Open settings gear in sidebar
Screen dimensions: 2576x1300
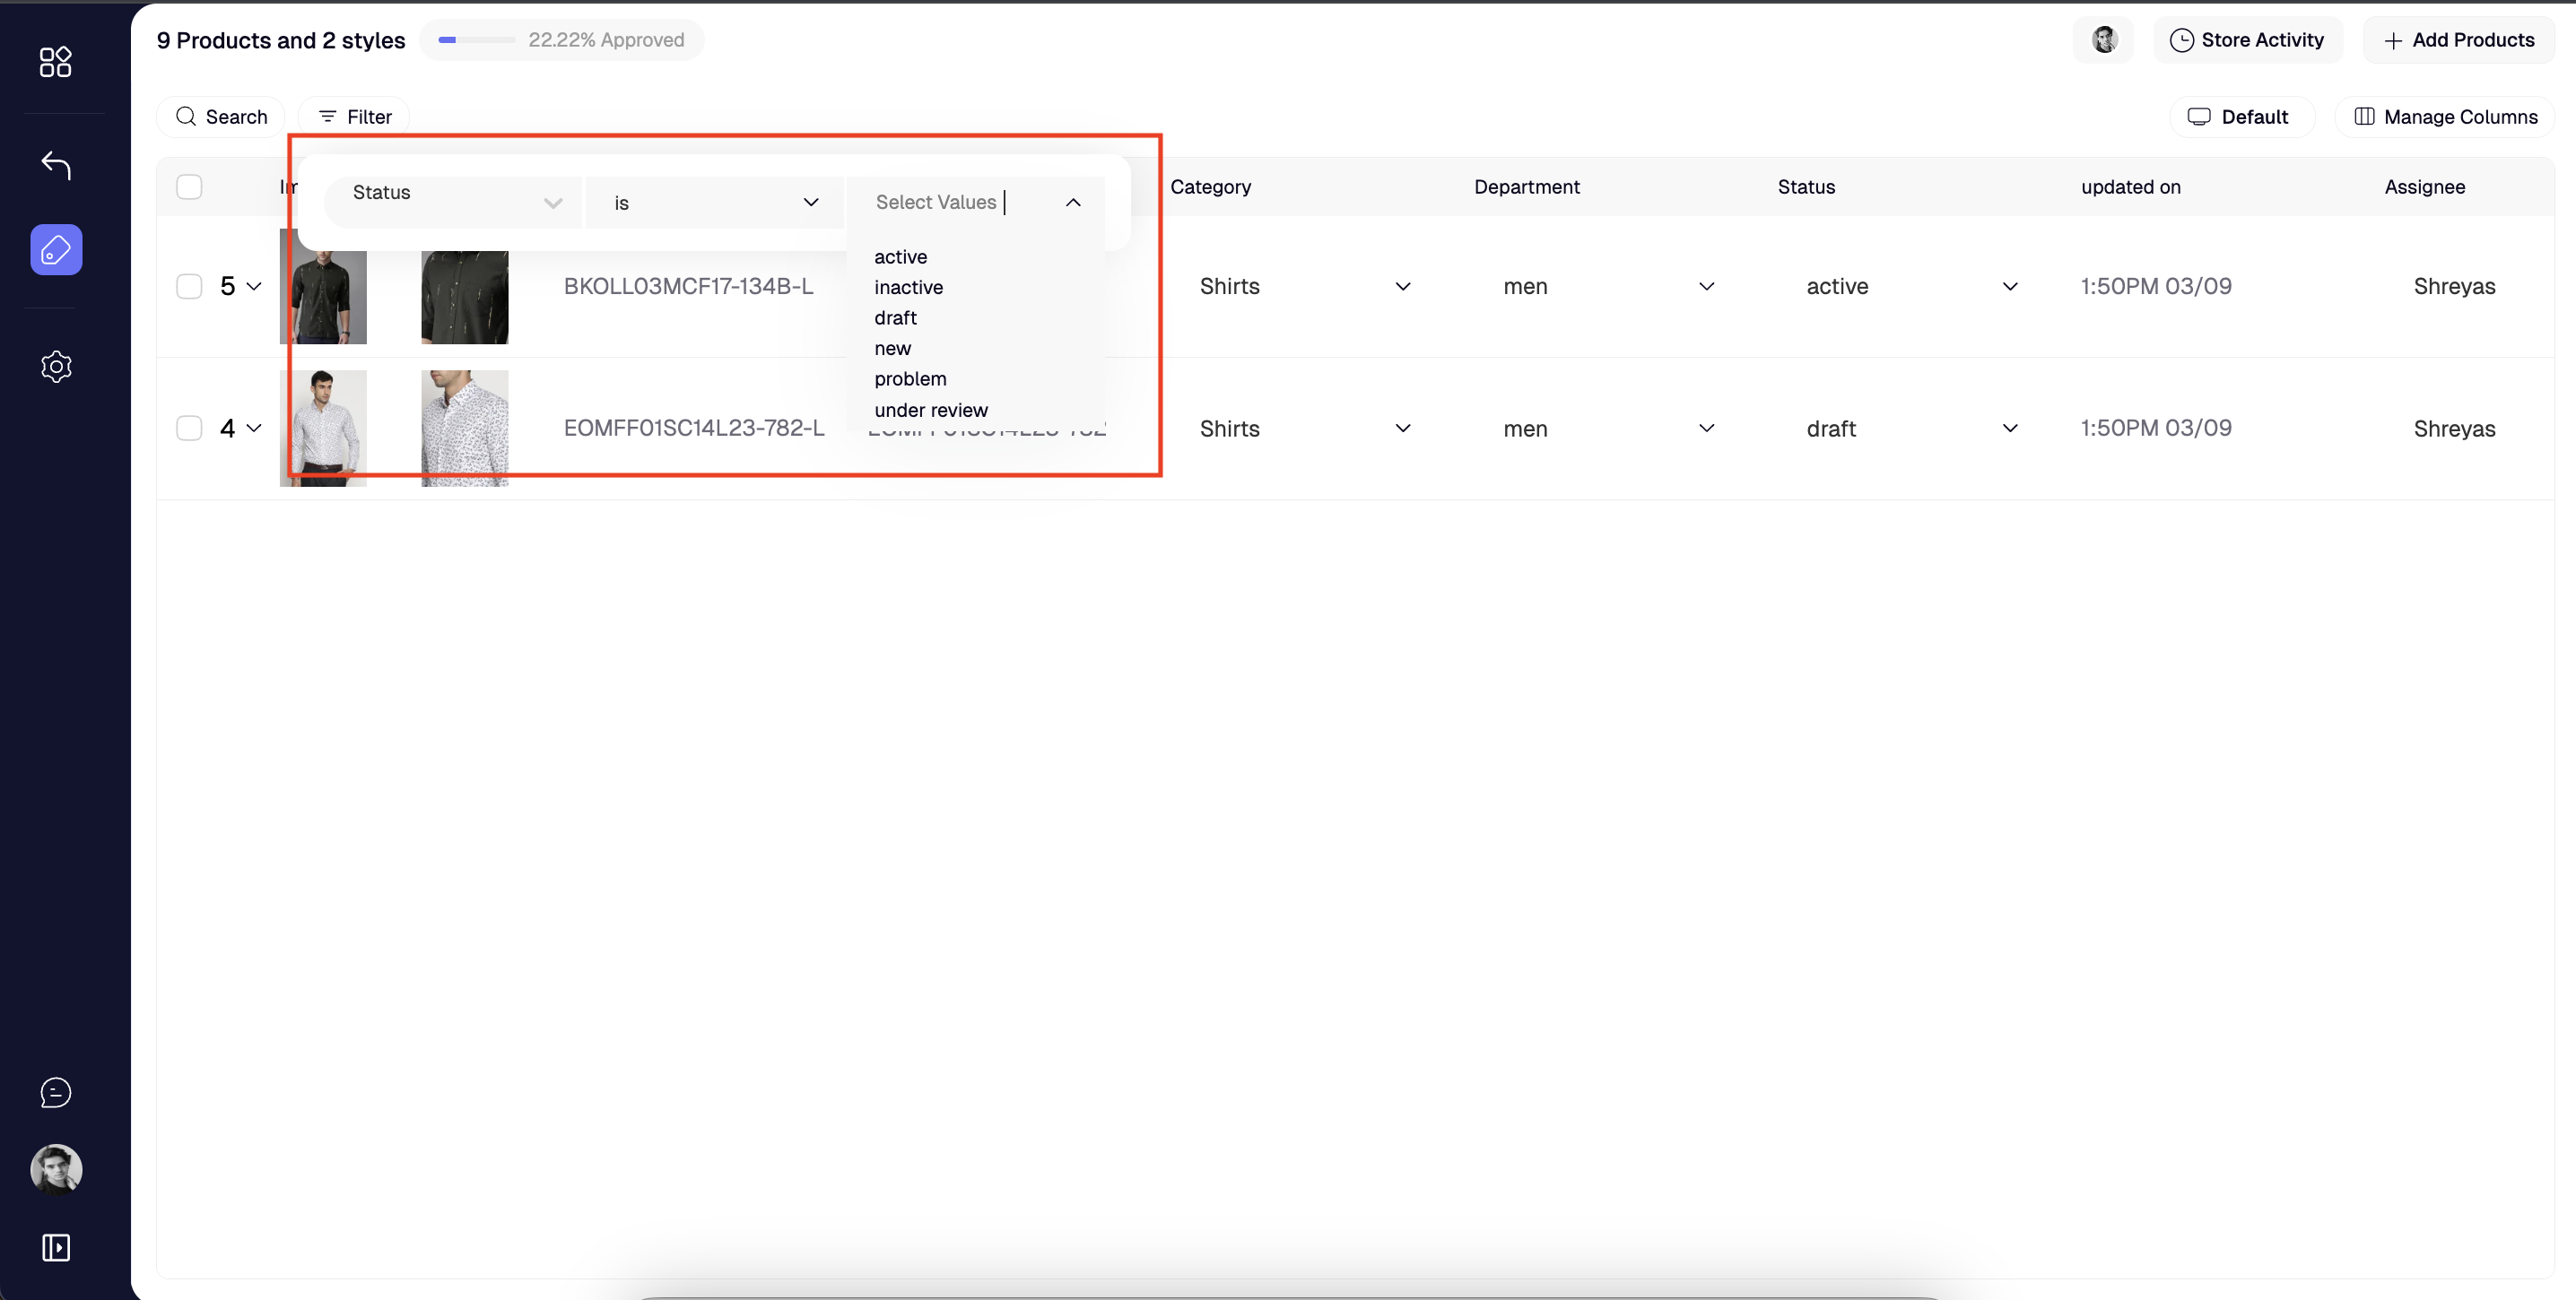56,367
